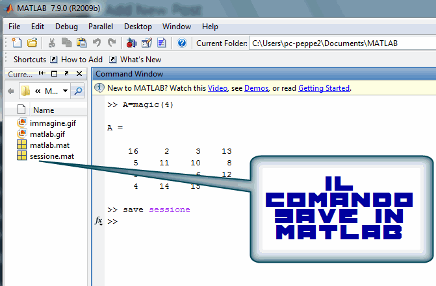Click the info icon in the banner

pos(99,88)
